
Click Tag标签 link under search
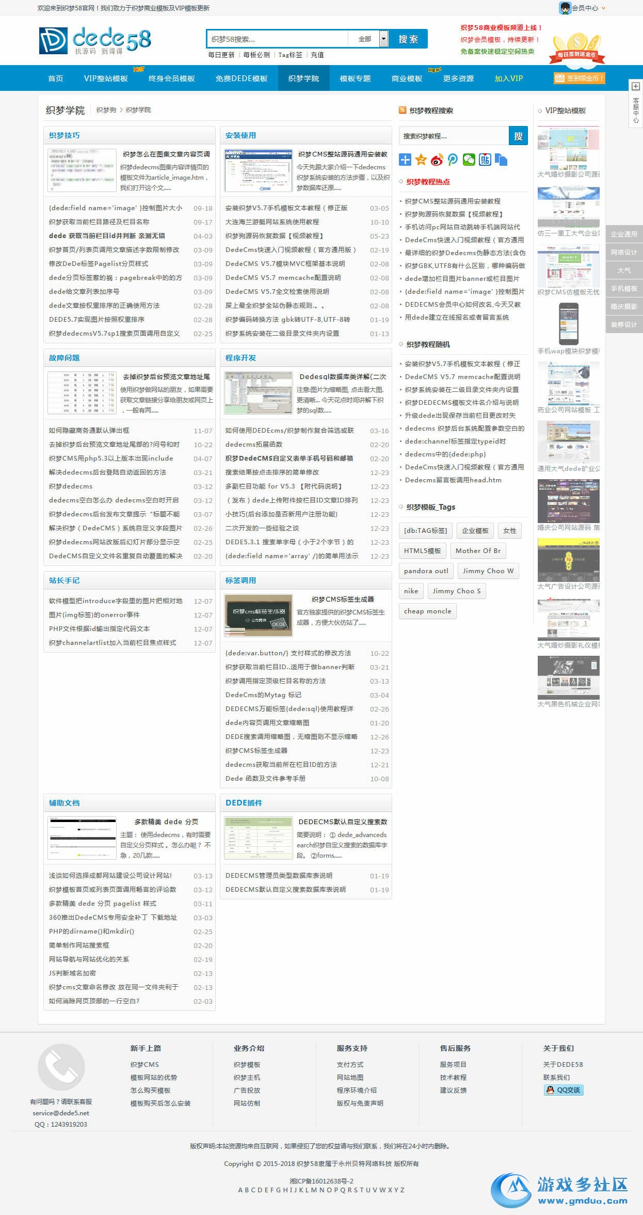(x=290, y=55)
